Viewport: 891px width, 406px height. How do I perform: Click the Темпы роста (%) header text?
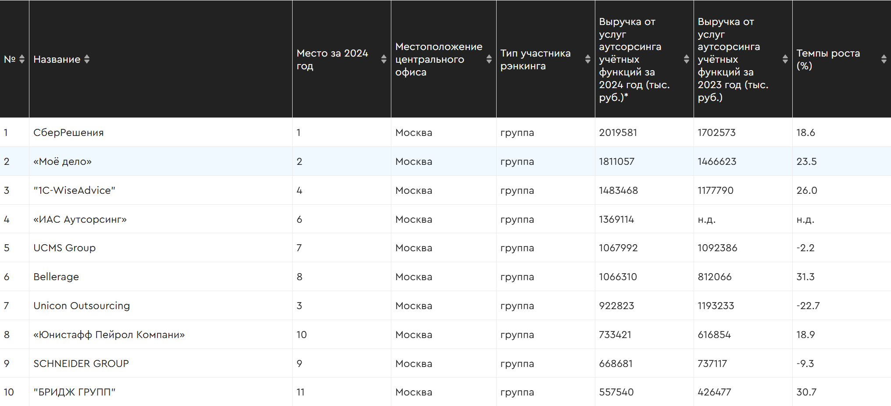[x=828, y=59]
